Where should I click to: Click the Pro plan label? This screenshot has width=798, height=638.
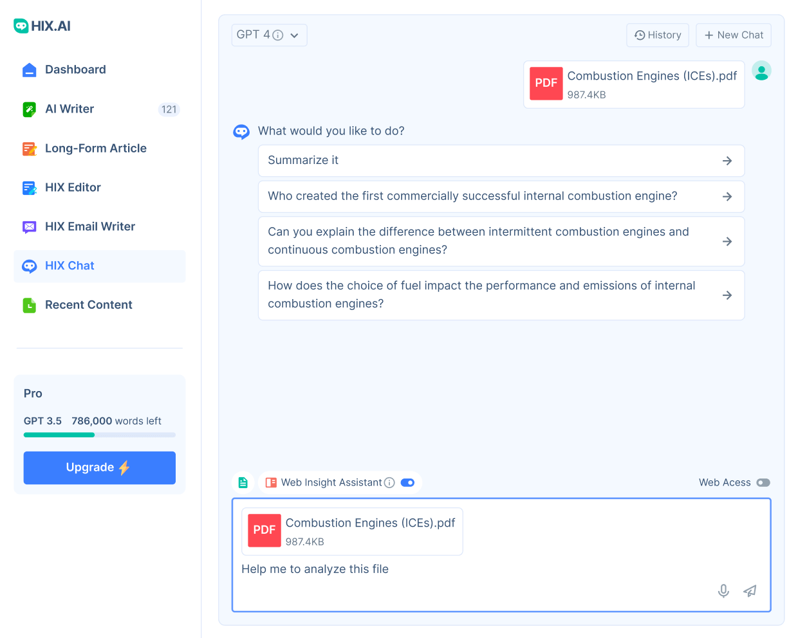click(33, 394)
